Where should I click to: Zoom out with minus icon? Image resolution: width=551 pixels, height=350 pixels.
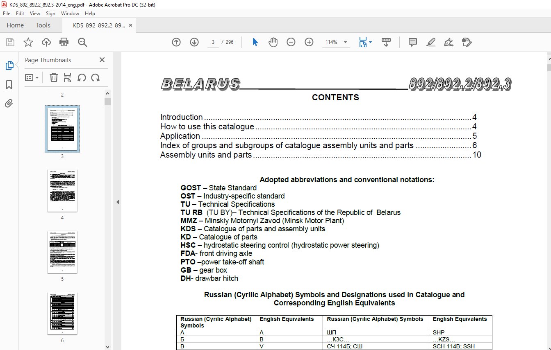point(291,42)
